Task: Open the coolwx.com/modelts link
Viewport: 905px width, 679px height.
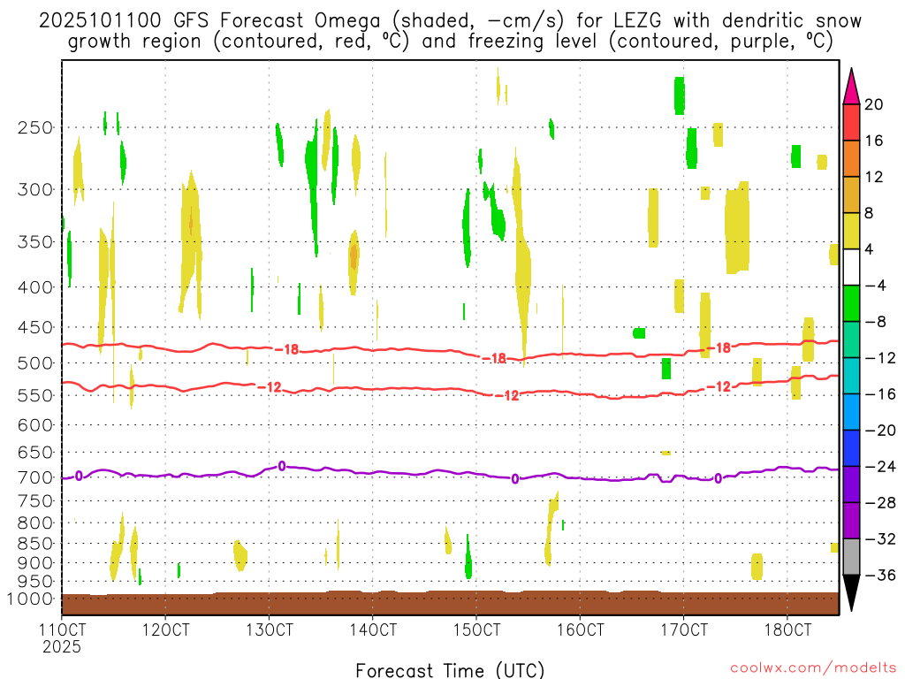Action: pos(813,668)
